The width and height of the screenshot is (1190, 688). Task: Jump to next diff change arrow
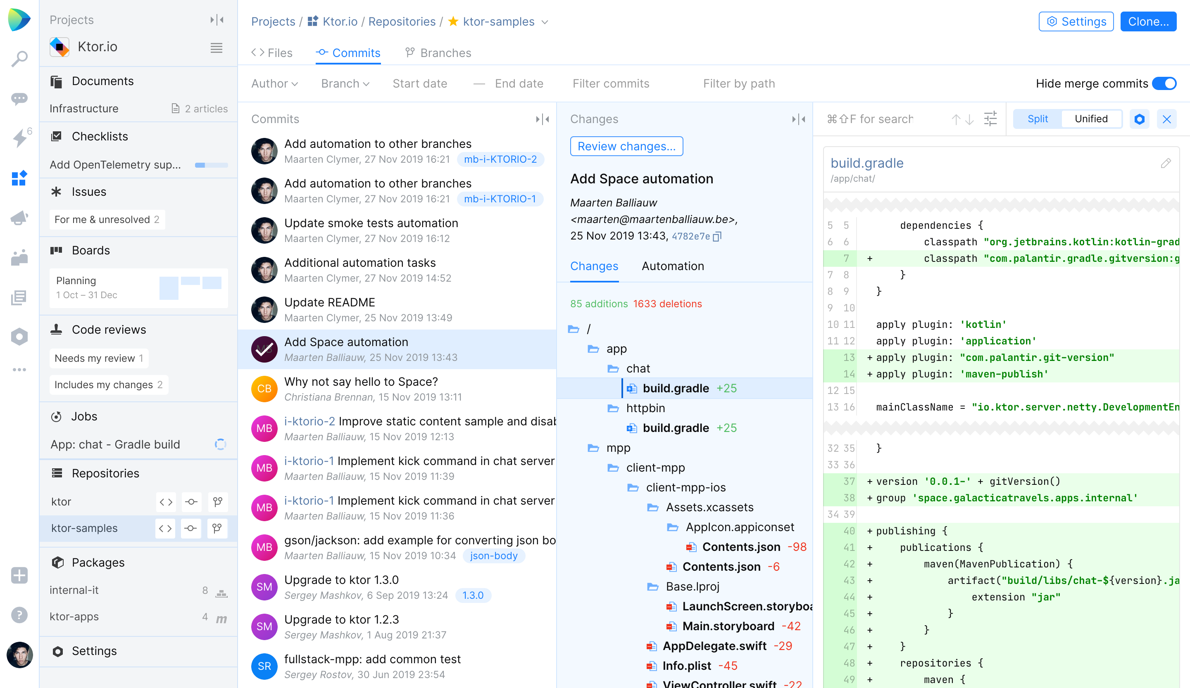pyautogui.click(x=969, y=119)
